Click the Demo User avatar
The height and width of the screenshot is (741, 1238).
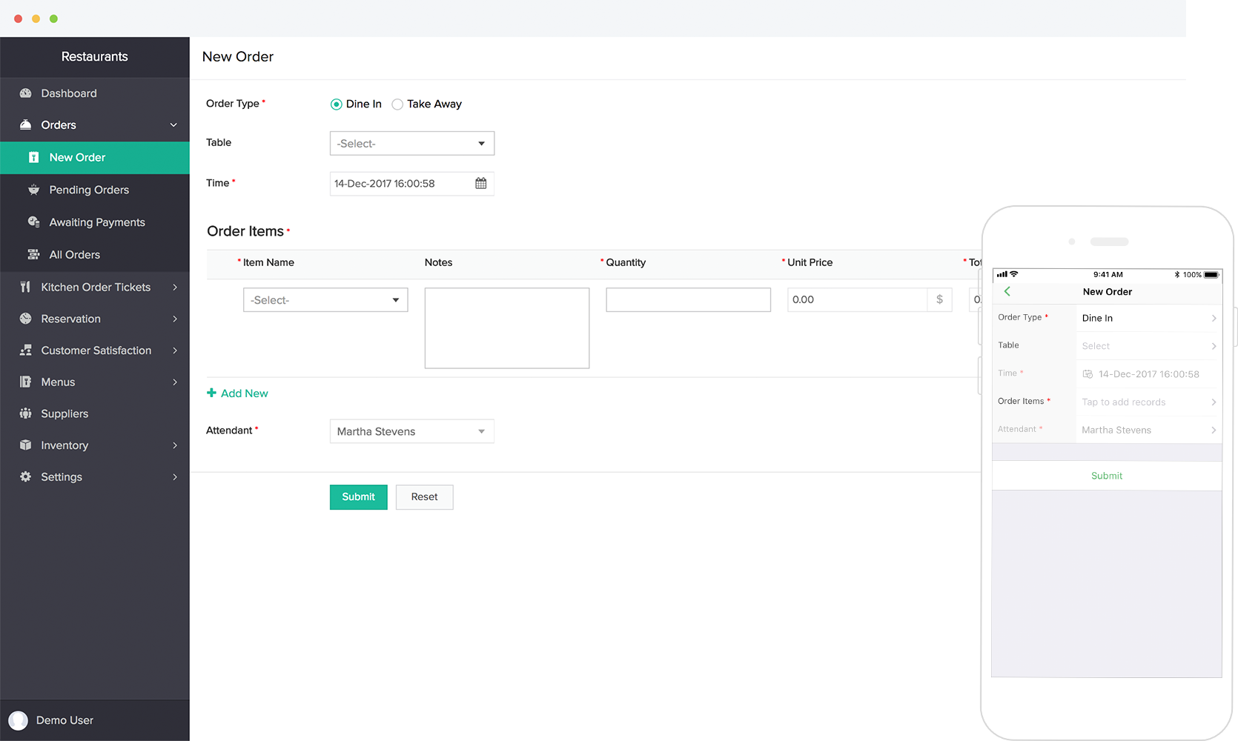tap(18, 720)
